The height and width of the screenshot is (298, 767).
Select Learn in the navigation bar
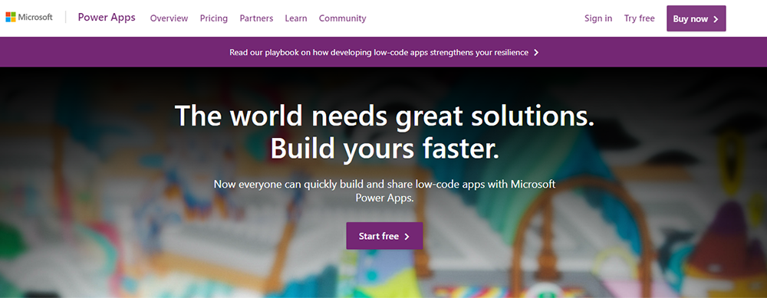296,18
